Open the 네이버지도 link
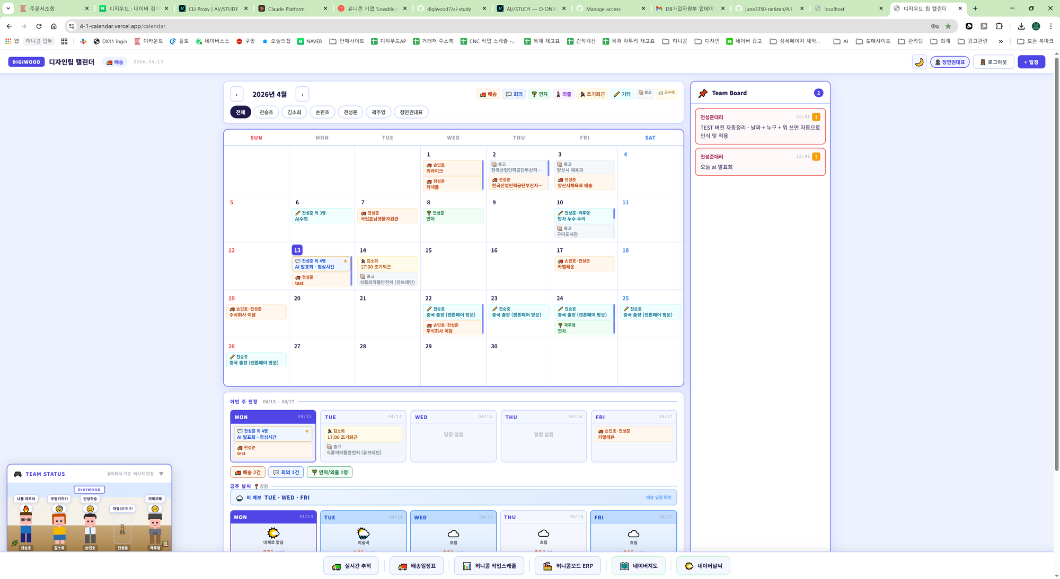Screen dimensions: 1060x579 point(639,566)
